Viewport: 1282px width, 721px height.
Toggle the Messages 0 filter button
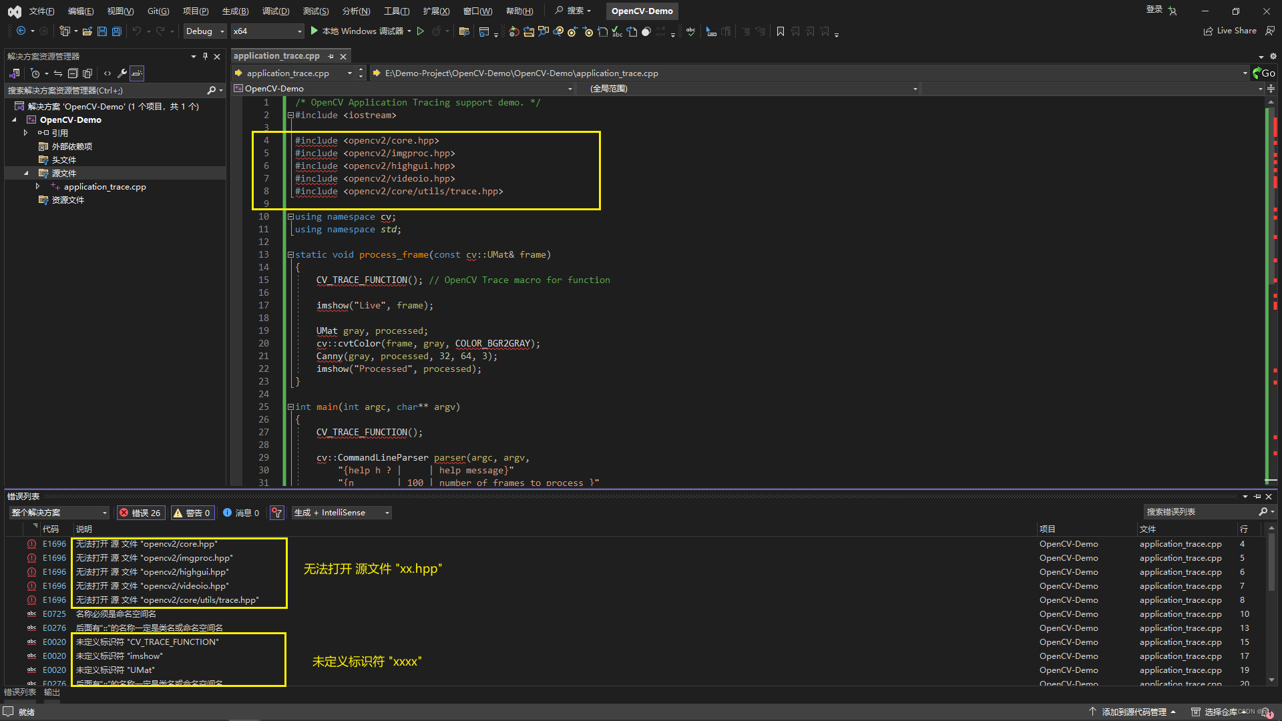242,513
